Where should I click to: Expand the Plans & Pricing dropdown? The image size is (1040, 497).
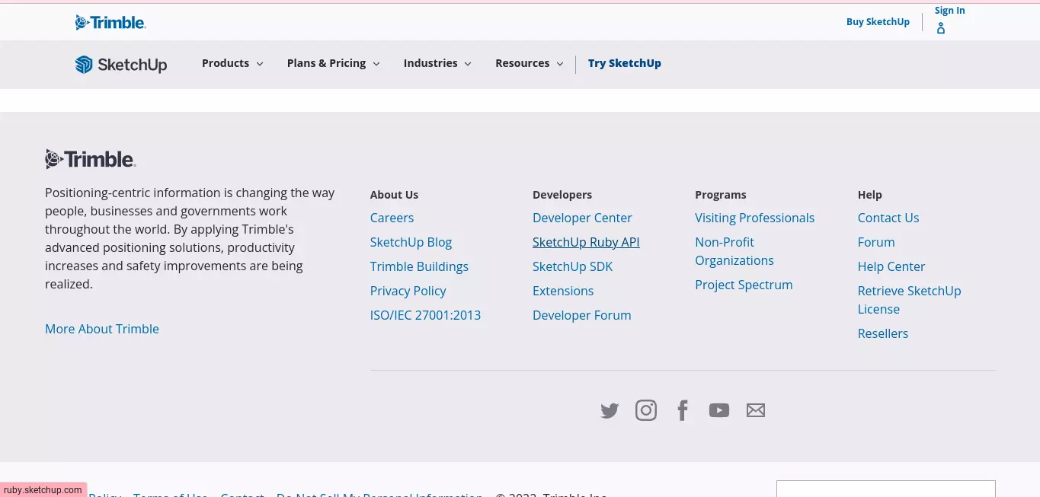(333, 63)
